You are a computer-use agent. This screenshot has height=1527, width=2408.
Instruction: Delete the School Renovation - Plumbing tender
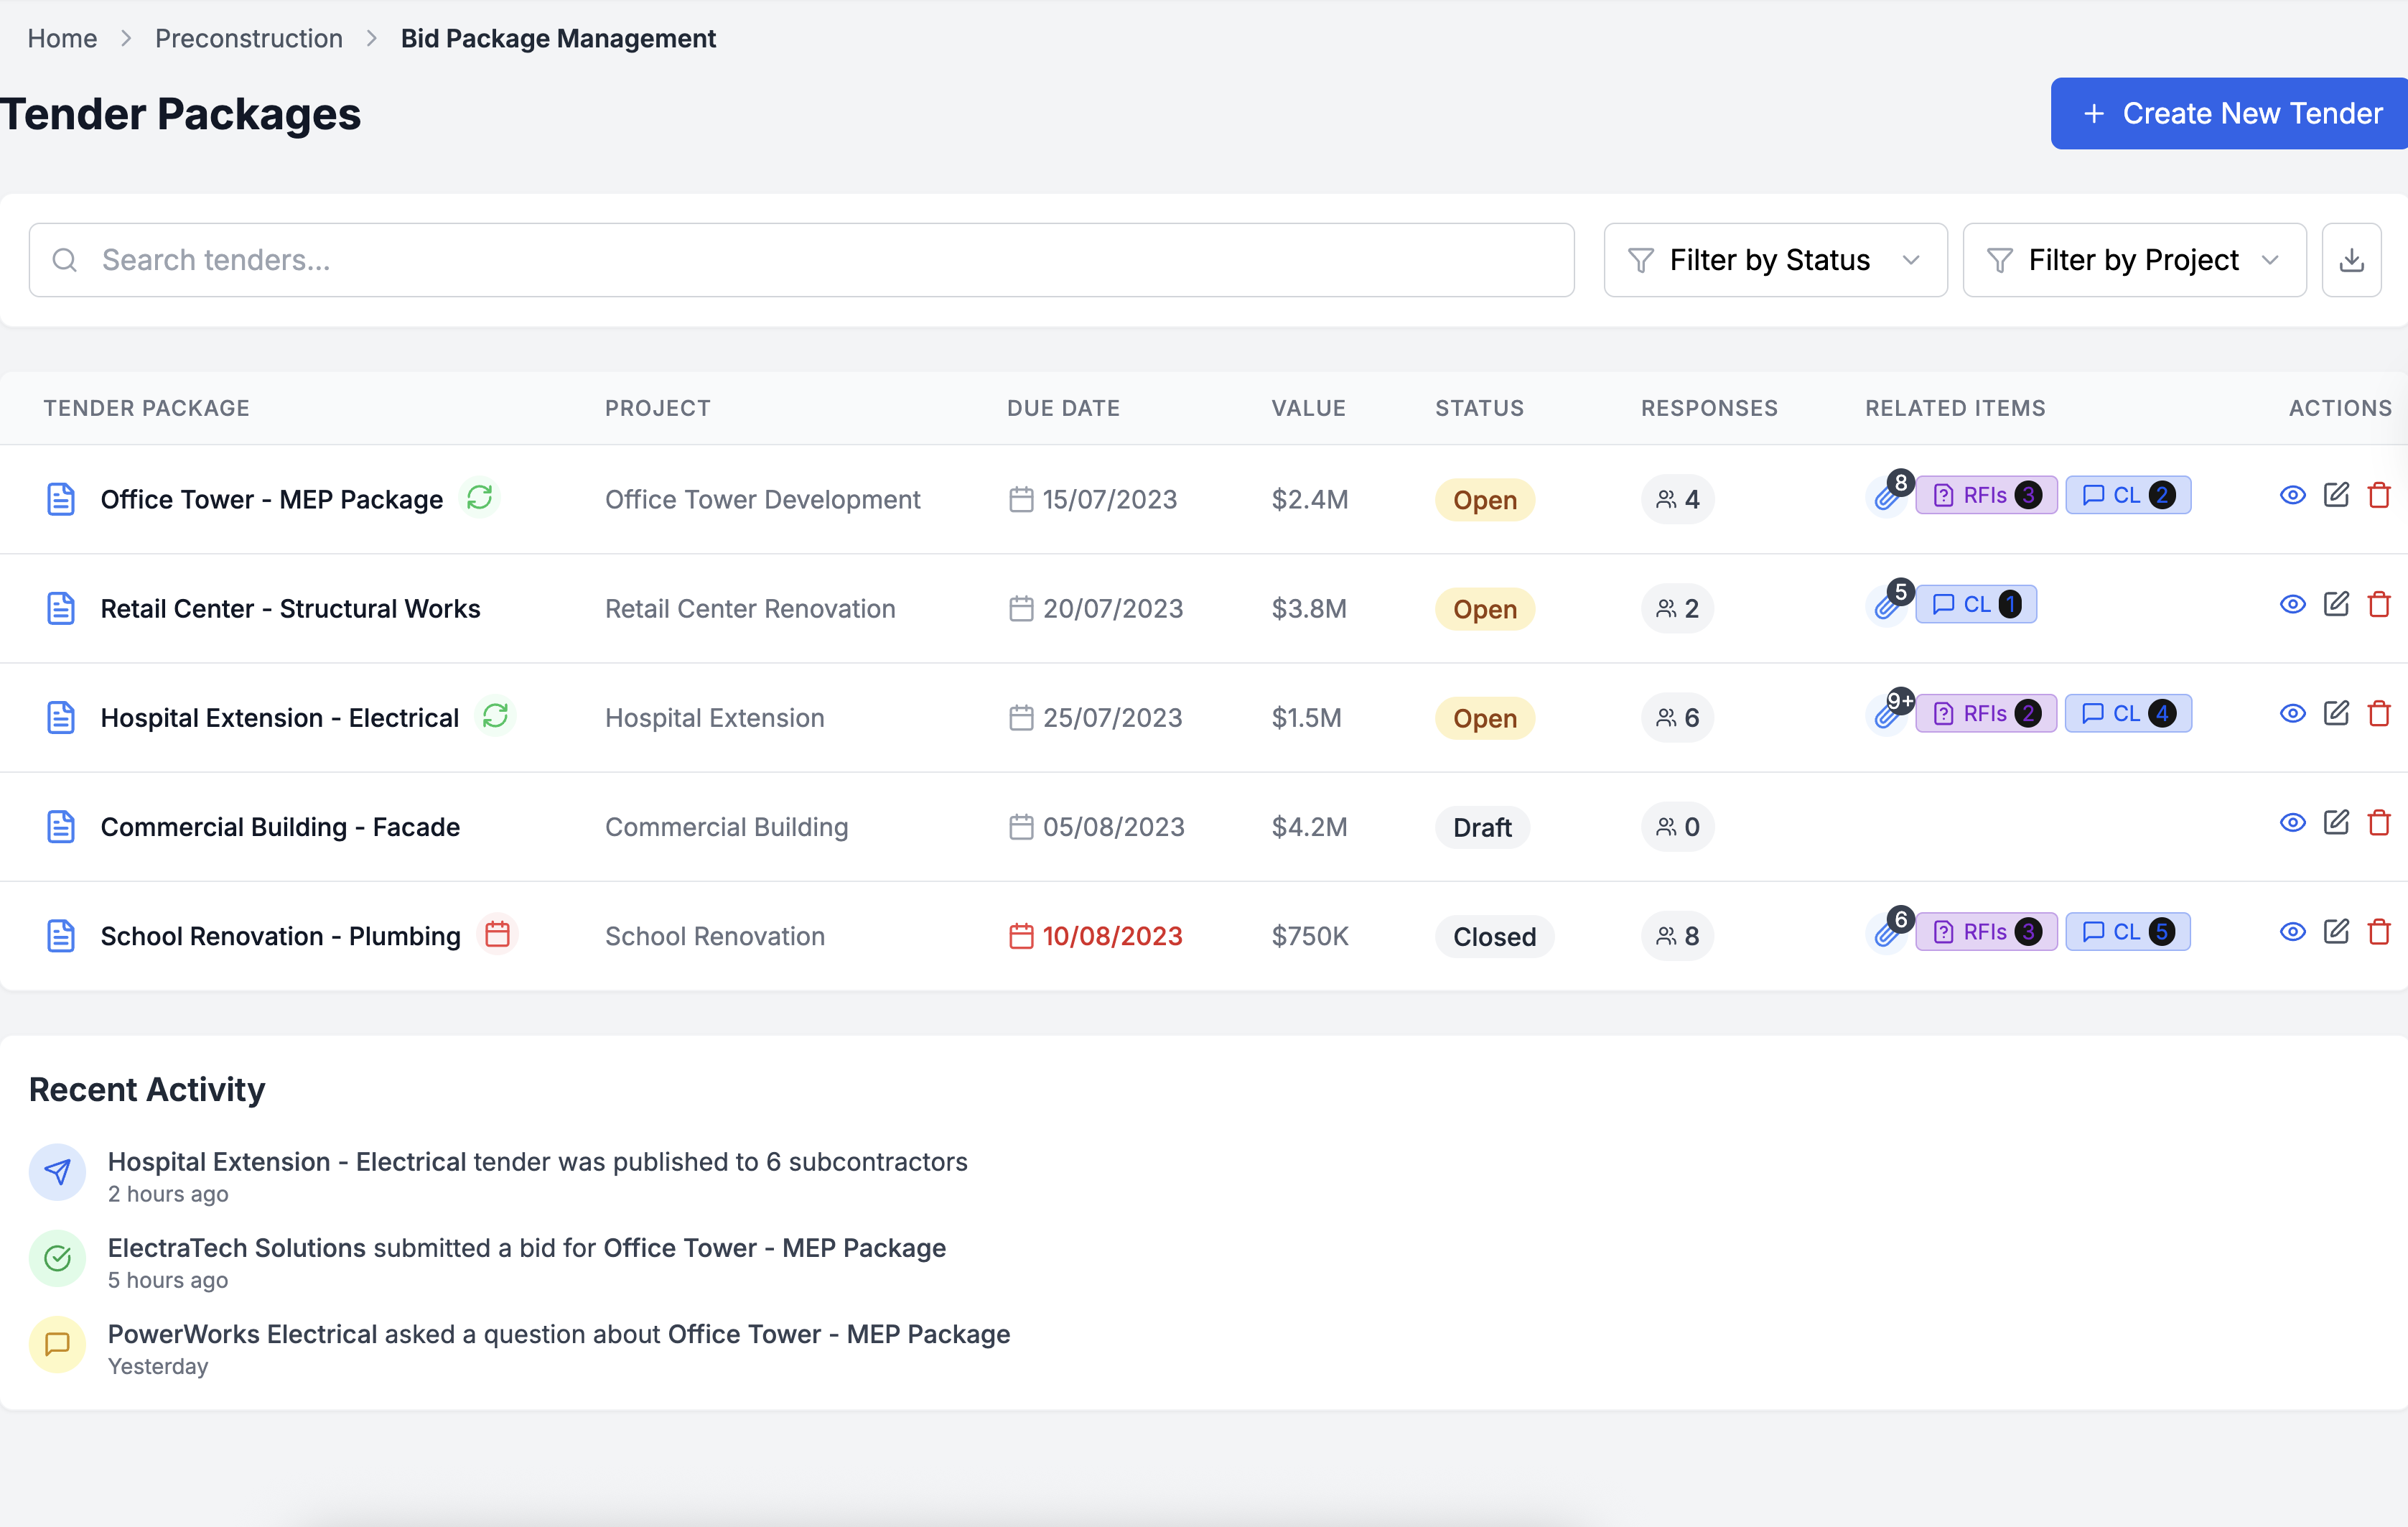2379,931
